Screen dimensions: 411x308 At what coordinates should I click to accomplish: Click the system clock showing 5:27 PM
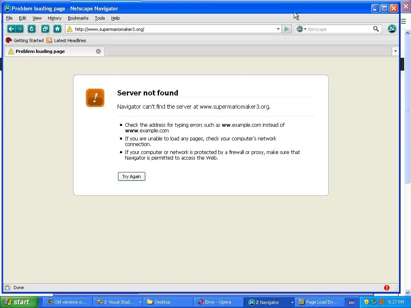[396, 302]
